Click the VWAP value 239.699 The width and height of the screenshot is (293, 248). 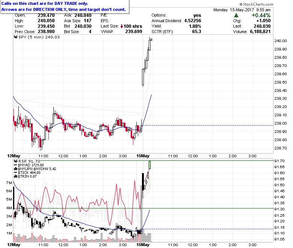coord(134,32)
